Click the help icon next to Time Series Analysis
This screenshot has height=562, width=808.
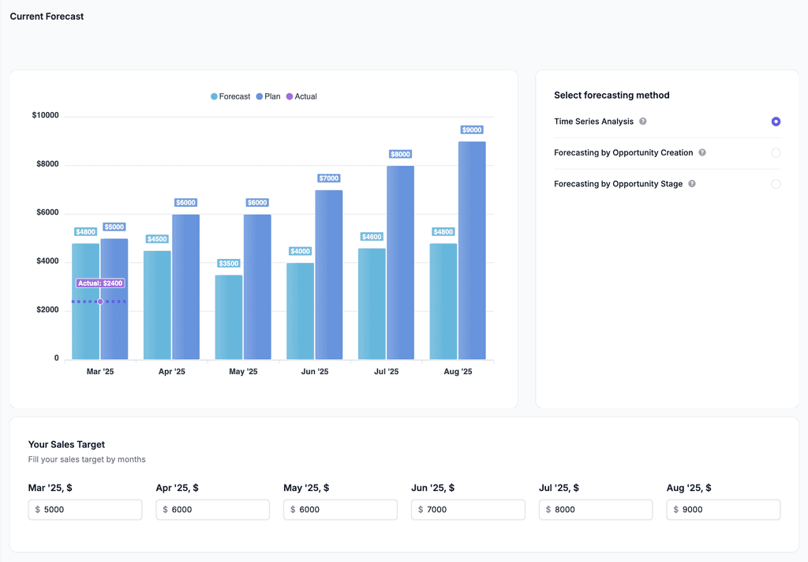(643, 122)
